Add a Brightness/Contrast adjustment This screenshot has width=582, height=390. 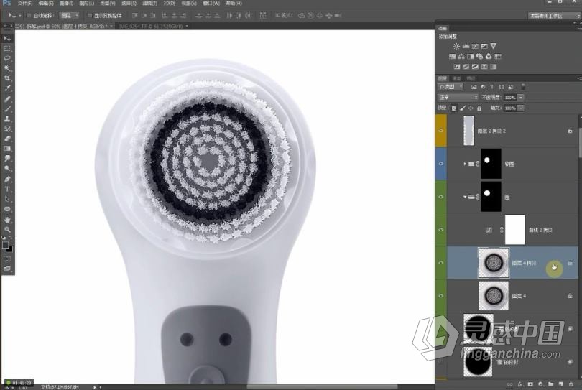(x=456, y=46)
